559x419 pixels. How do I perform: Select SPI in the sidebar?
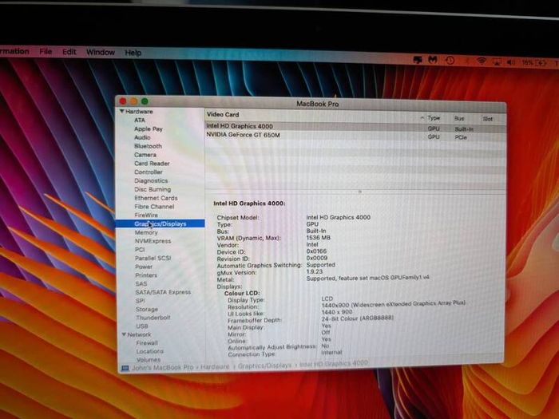click(x=141, y=301)
